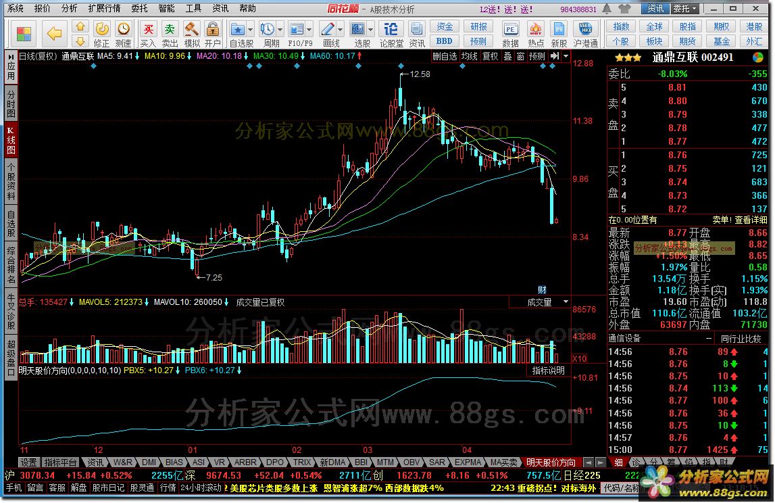This screenshot has height=503, width=775.
Task: Open the 系统 menu
Action: click(x=16, y=8)
